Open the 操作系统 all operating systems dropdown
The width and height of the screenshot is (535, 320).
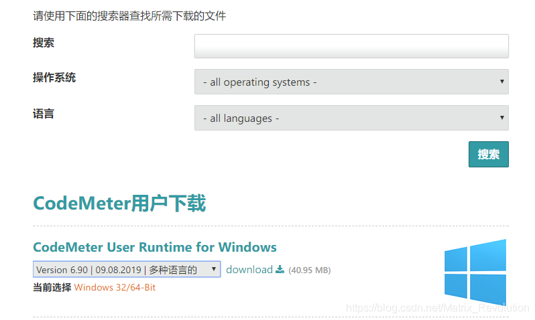pos(351,82)
